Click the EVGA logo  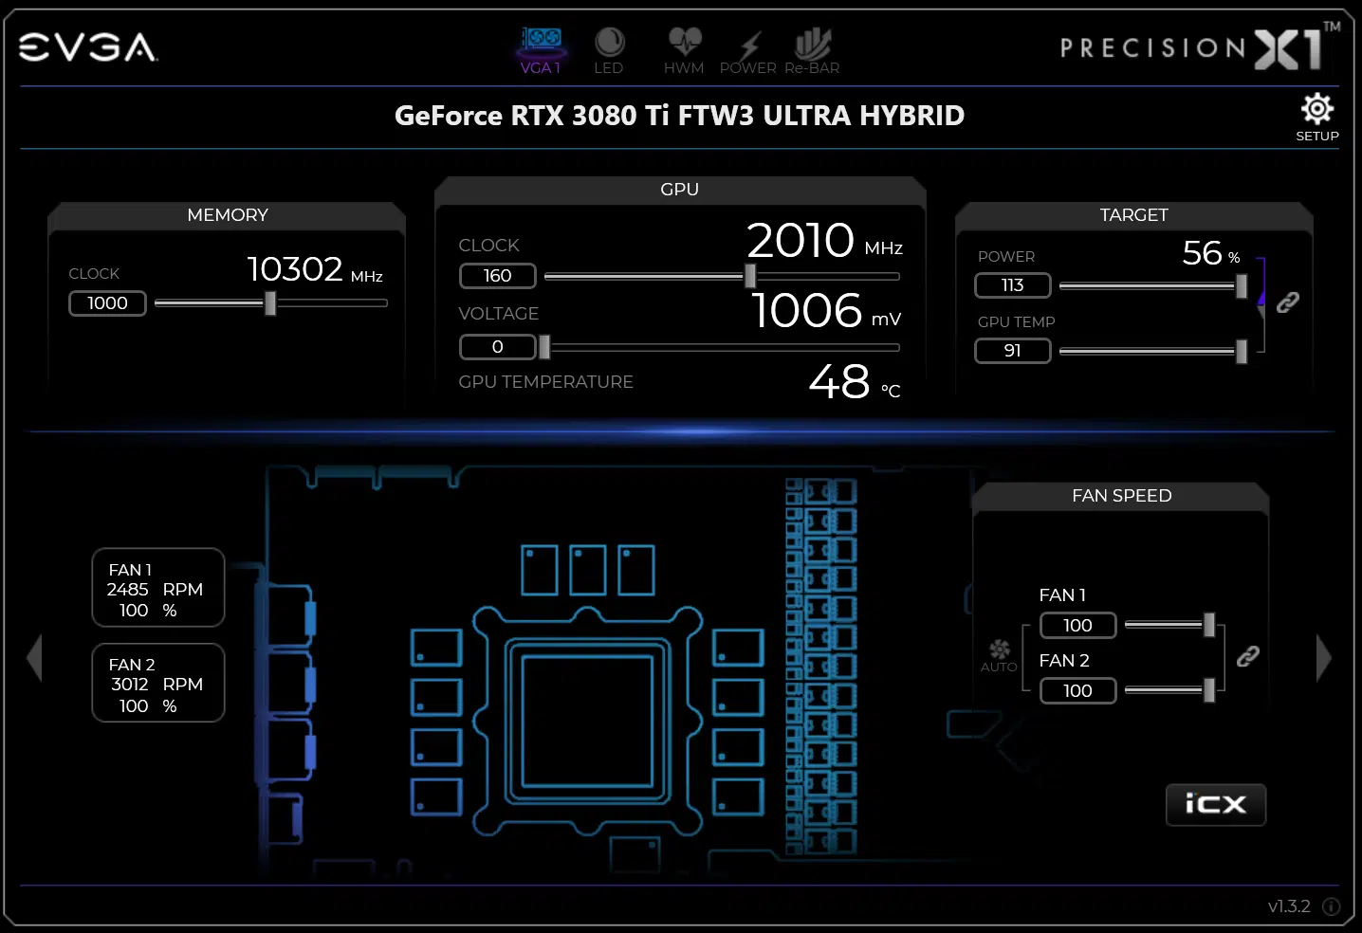click(87, 47)
